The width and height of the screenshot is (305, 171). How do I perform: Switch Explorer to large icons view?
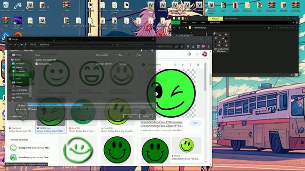pyautogui.click(x=296, y=75)
